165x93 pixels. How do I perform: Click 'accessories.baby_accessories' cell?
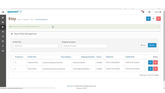pyautogui.click(x=53, y=63)
